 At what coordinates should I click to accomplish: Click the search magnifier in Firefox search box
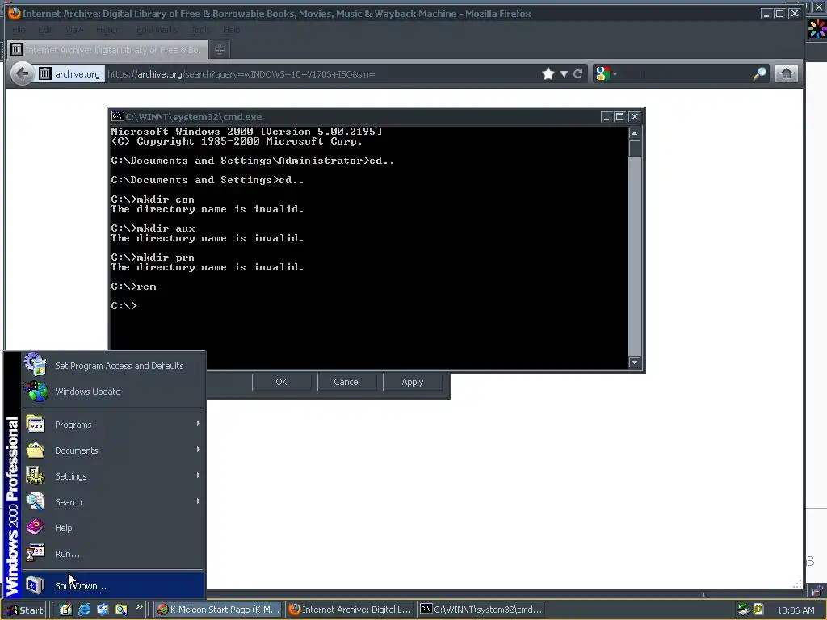tap(759, 73)
